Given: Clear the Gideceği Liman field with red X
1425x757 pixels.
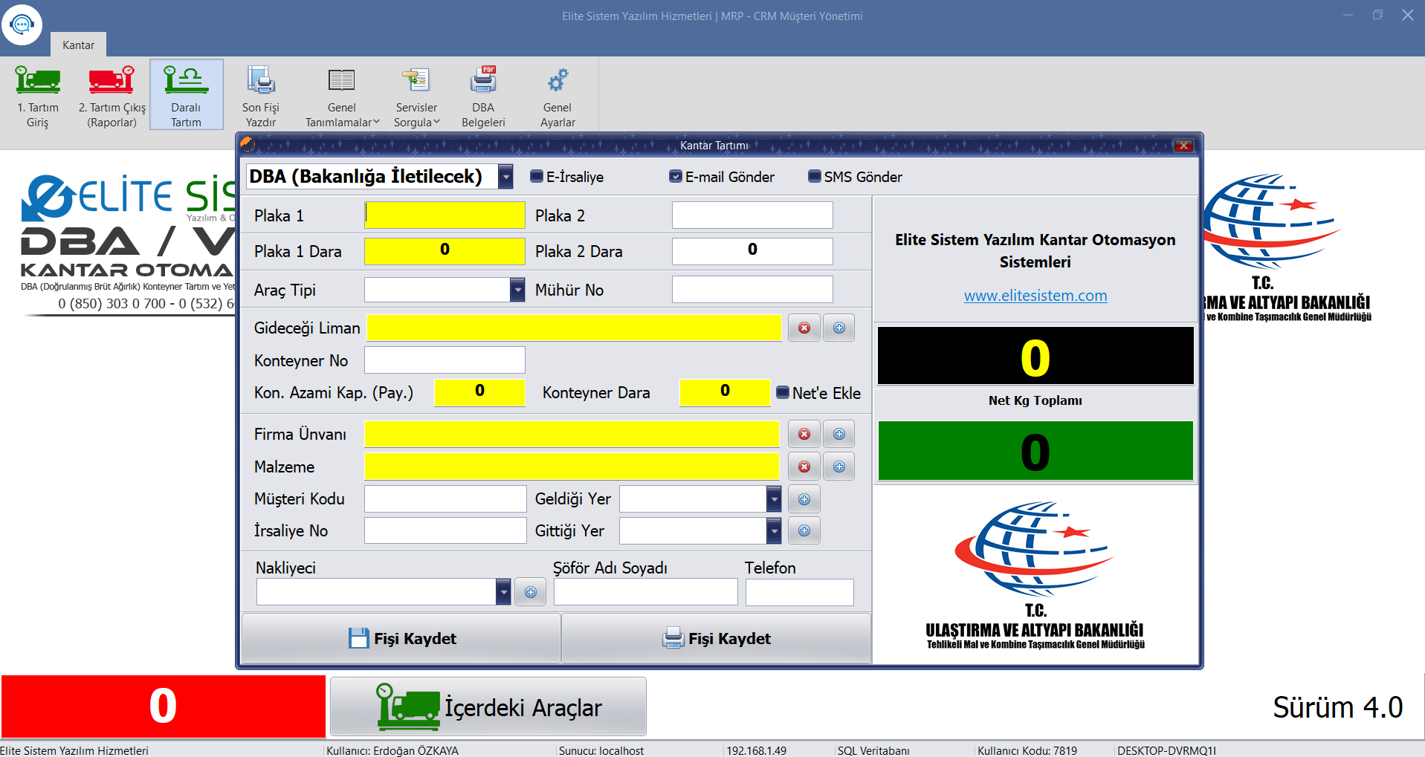Looking at the screenshot, I should click(804, 328).
